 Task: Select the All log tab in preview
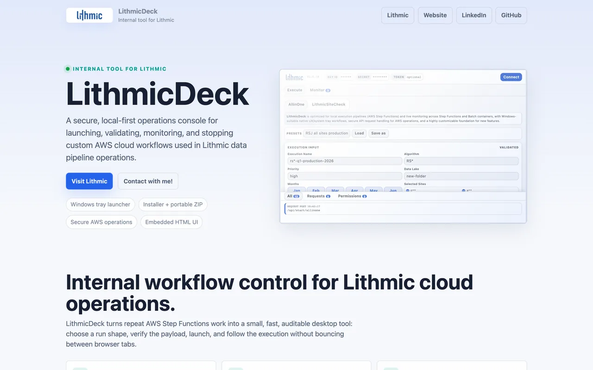pyautogui.click(x=293, y=196)
